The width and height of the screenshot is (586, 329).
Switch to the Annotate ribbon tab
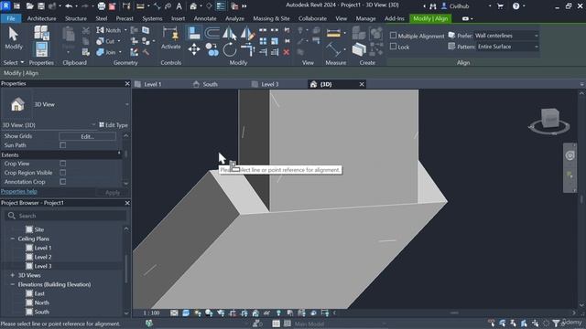point(205,18)
